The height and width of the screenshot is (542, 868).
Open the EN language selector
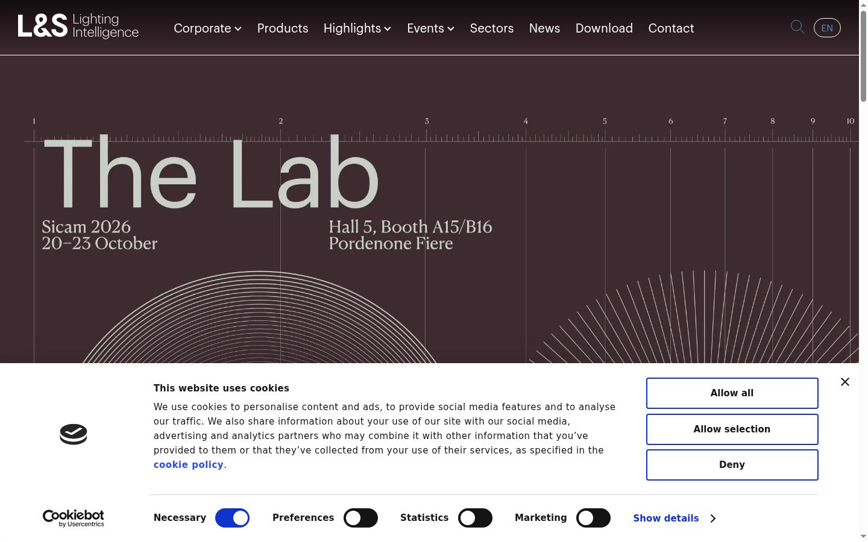[827, 28]
